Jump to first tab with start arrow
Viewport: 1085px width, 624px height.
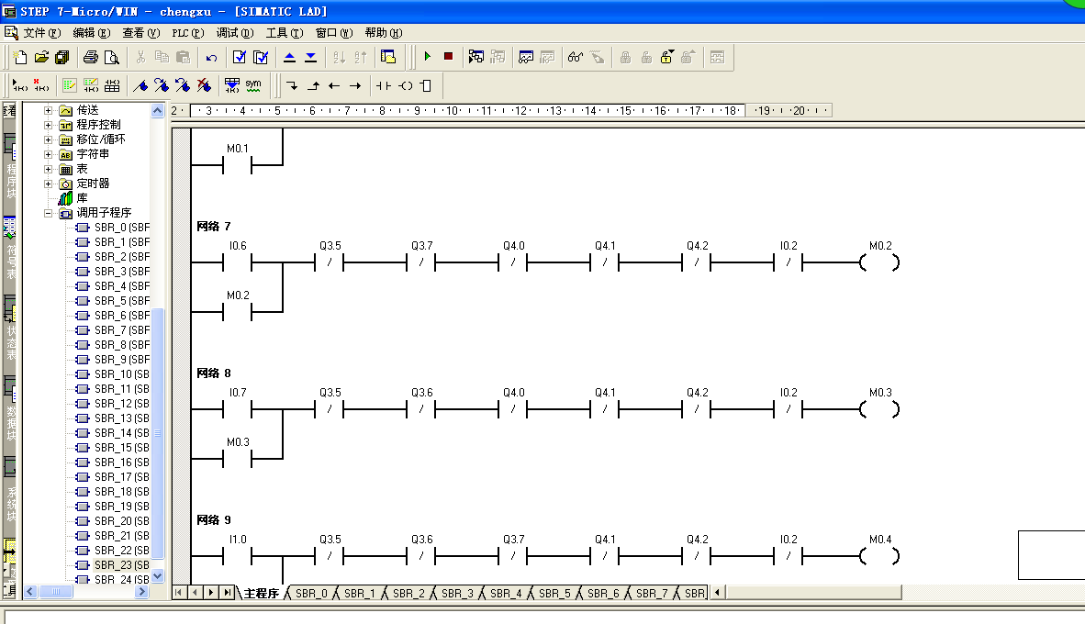point(178,592)
